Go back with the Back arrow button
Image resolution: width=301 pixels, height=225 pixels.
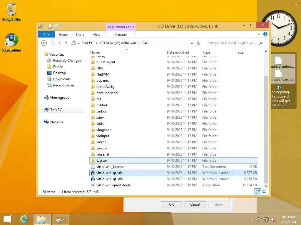click(44, 43)
